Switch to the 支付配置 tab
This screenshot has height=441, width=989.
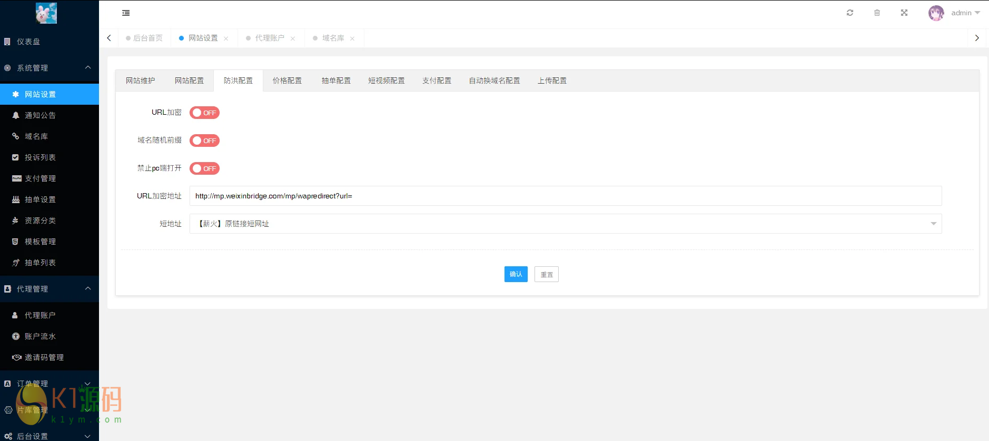[437, 81]
